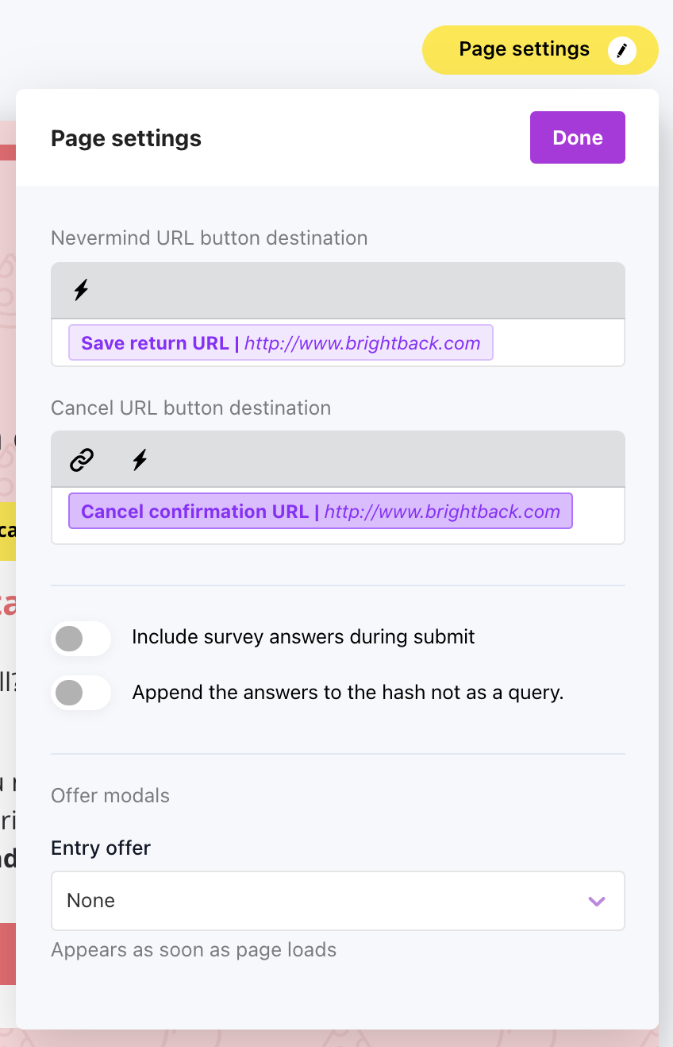Click the lightning icon in Nevermind URL toolbar
This screenshot has height=1047, width=673.
[x=81, y=290]
